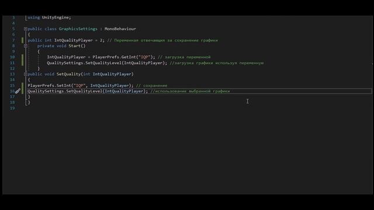Viewport: 374px width, 210px height.
Task: Click the comment 'Переменная отвечающия за сохранение графики'
Action: (x=166, y=40)
